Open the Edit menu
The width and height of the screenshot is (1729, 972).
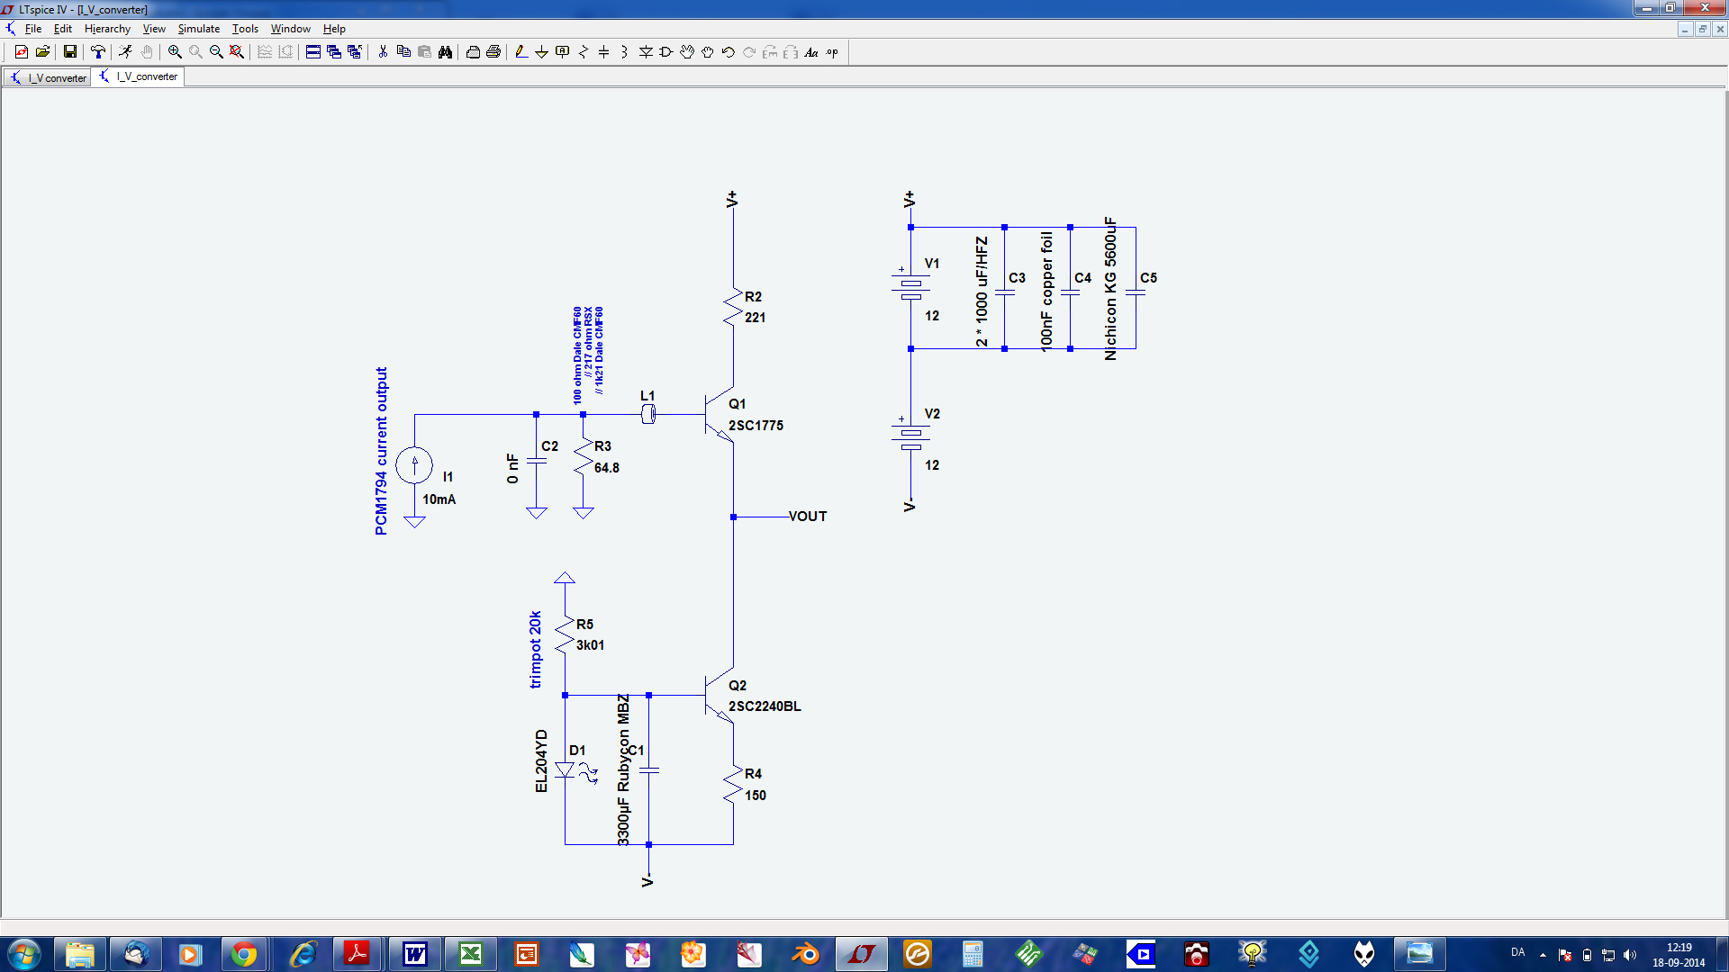coord(63,29)
